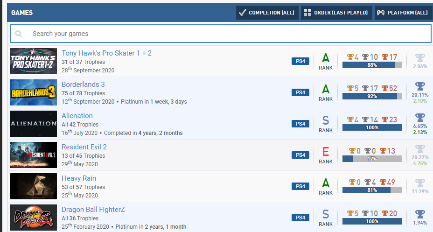This screenshot has width=433, height=232.
Task: Click the bronze trophy count 52 on Borderlands 3
Action: tap(389, 88)
